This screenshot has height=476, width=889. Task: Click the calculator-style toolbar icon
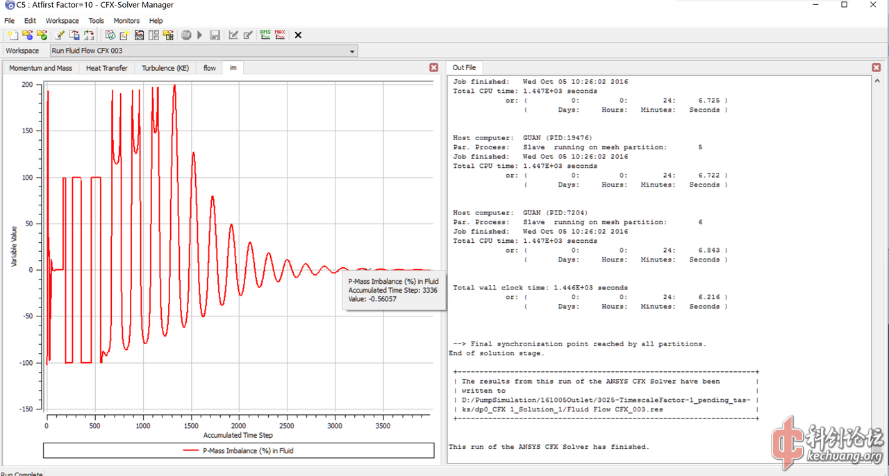tap(139, 35)
